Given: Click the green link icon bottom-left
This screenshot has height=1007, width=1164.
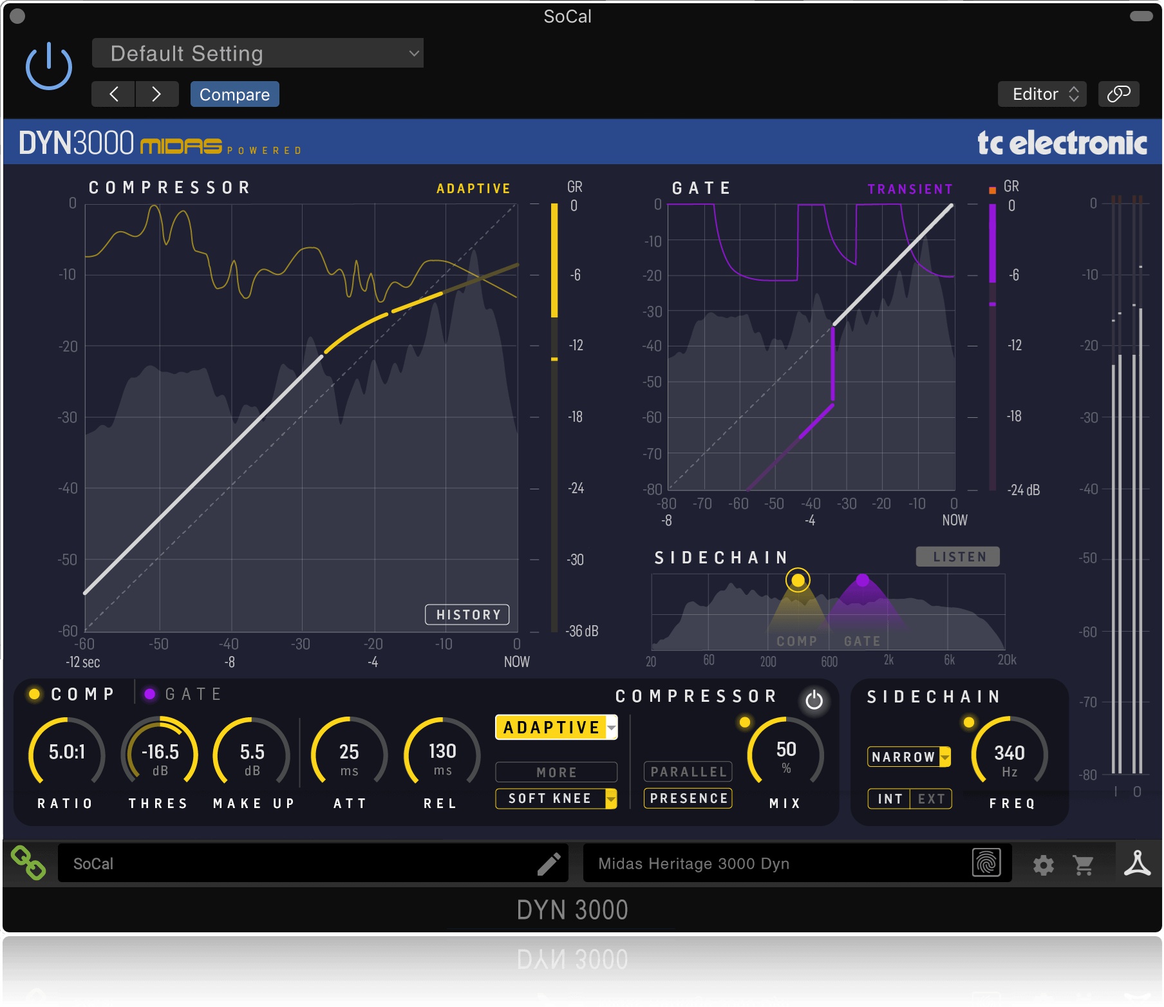Looking at the screenshot, I should 28,863.
